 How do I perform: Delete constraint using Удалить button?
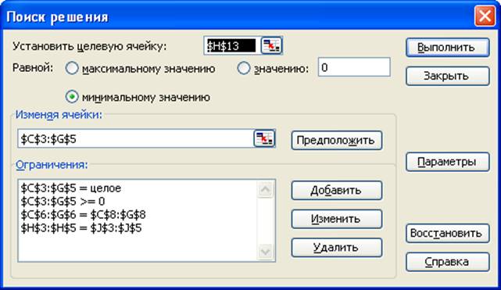pos(336,248)
